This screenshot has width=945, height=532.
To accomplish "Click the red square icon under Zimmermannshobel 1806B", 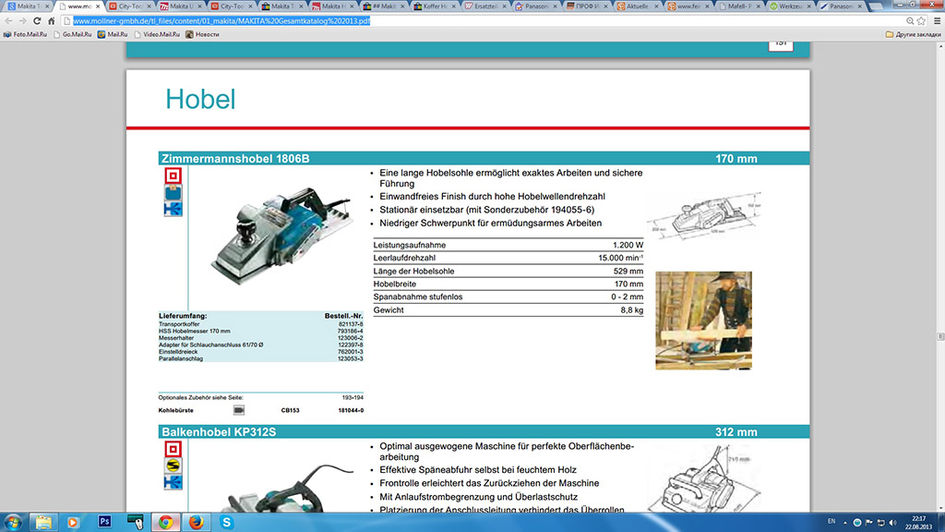I will click(173, 175).
